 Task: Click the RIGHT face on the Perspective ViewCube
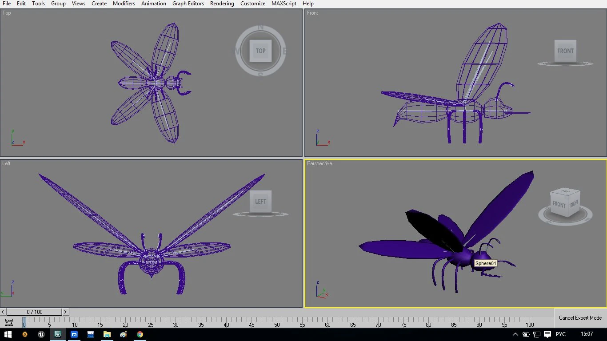point(575,204)
